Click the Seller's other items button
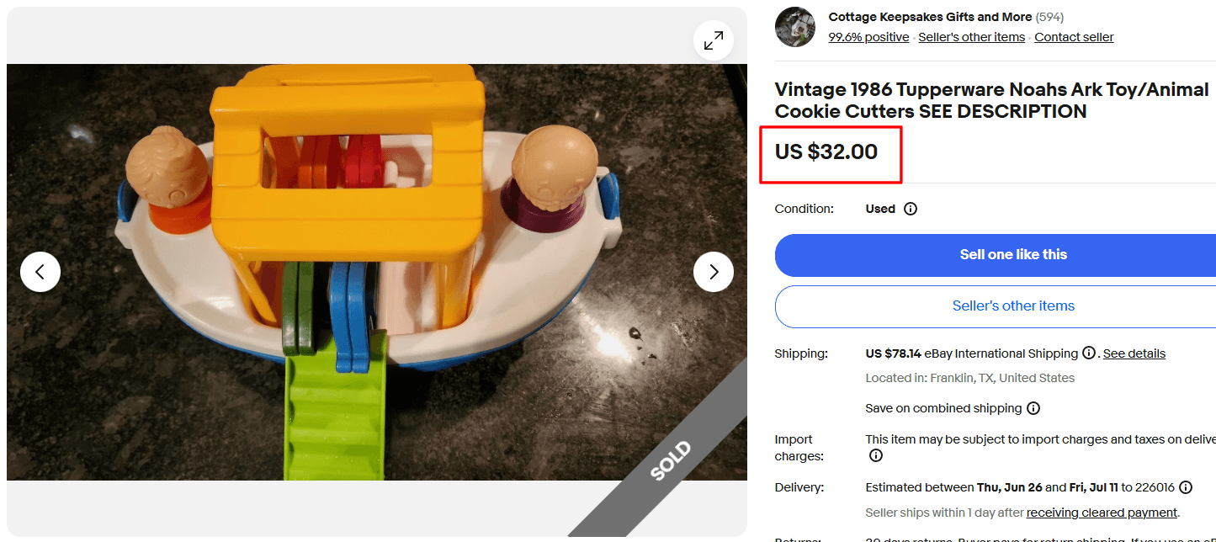Image resolution: width=1216 pixels, height=542 pixels. (1013, 306)
